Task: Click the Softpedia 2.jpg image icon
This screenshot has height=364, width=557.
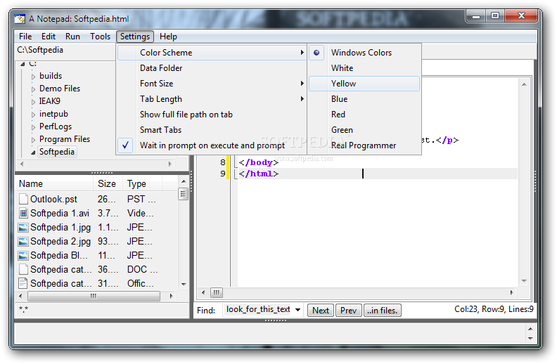Action: click(23, 242)
